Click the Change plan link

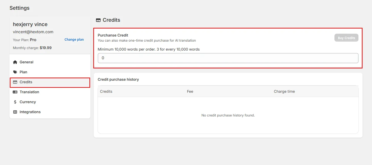tap(74, 40)
